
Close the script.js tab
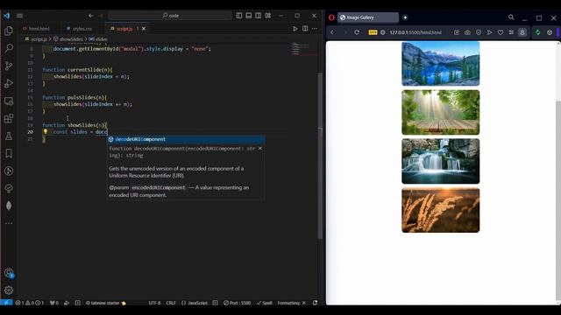(x=144, y=29)
